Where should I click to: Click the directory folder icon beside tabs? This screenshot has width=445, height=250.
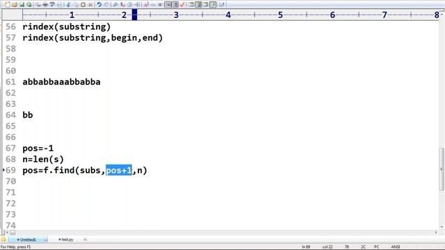pos(3,239)
